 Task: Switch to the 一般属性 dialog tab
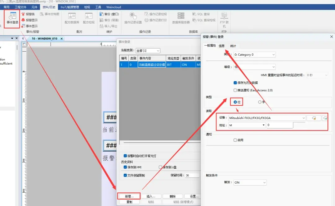(x=210, y=46)
